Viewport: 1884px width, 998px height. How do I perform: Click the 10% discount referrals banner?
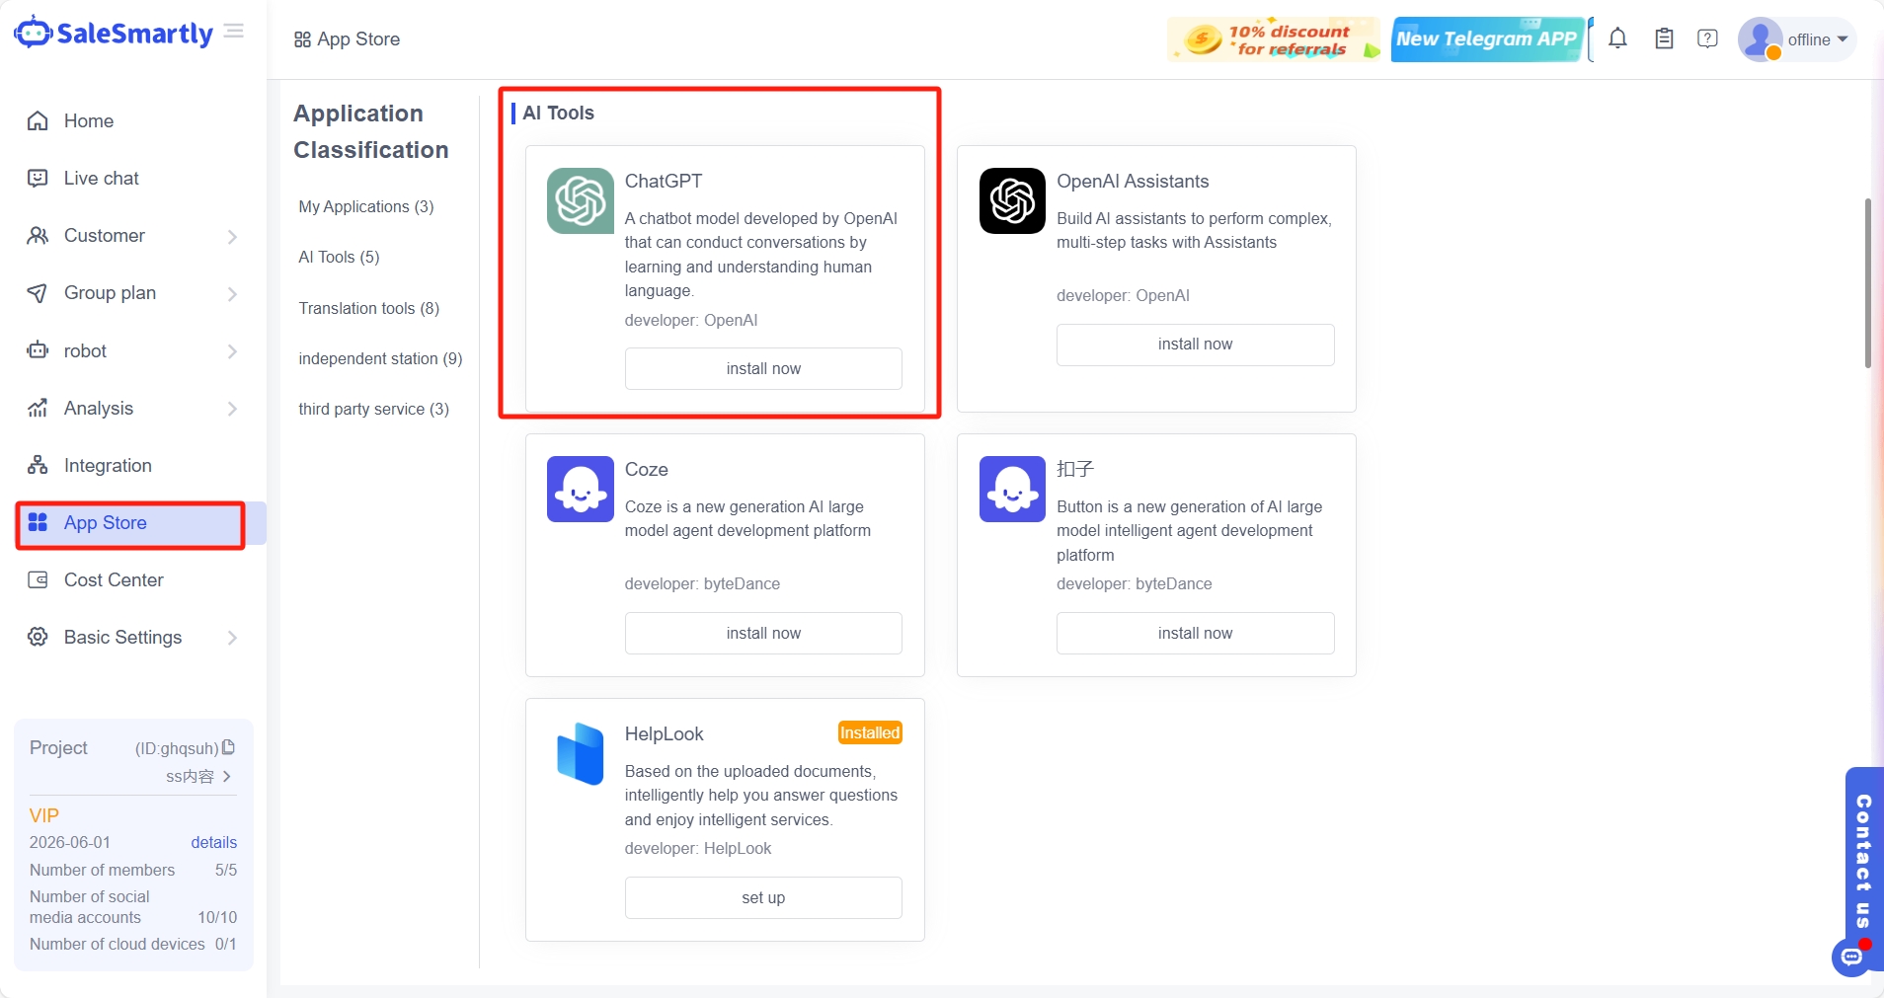point(1274,39)
